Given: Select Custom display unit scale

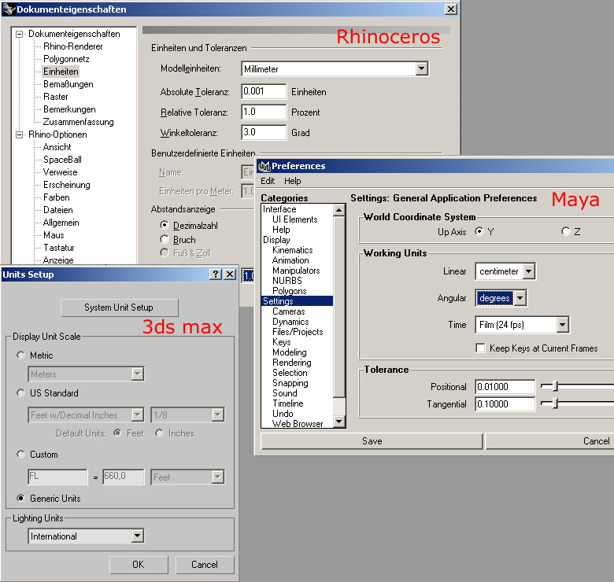Looking at the screenshot, I should [20, 454].
